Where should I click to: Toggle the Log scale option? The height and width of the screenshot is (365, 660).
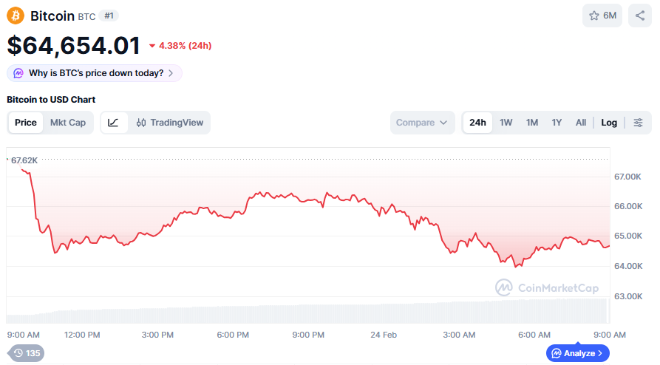click(x=609, y=123)
